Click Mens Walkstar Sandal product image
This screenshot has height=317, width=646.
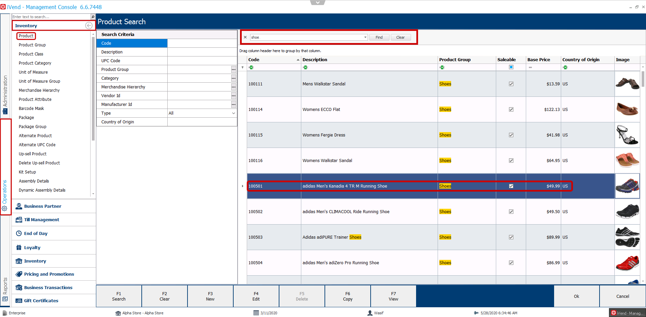[627, 84]
